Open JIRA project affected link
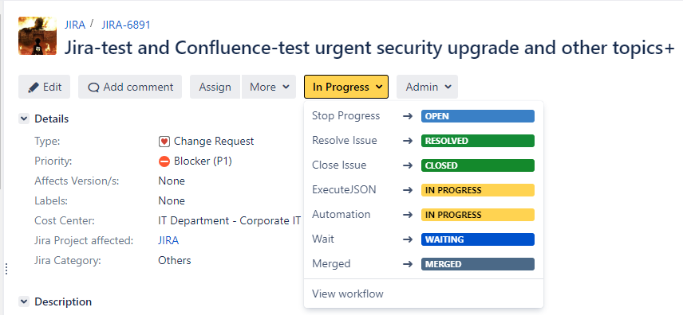Image resolution: width=683 pixels, height=315 pixels. 168,241
